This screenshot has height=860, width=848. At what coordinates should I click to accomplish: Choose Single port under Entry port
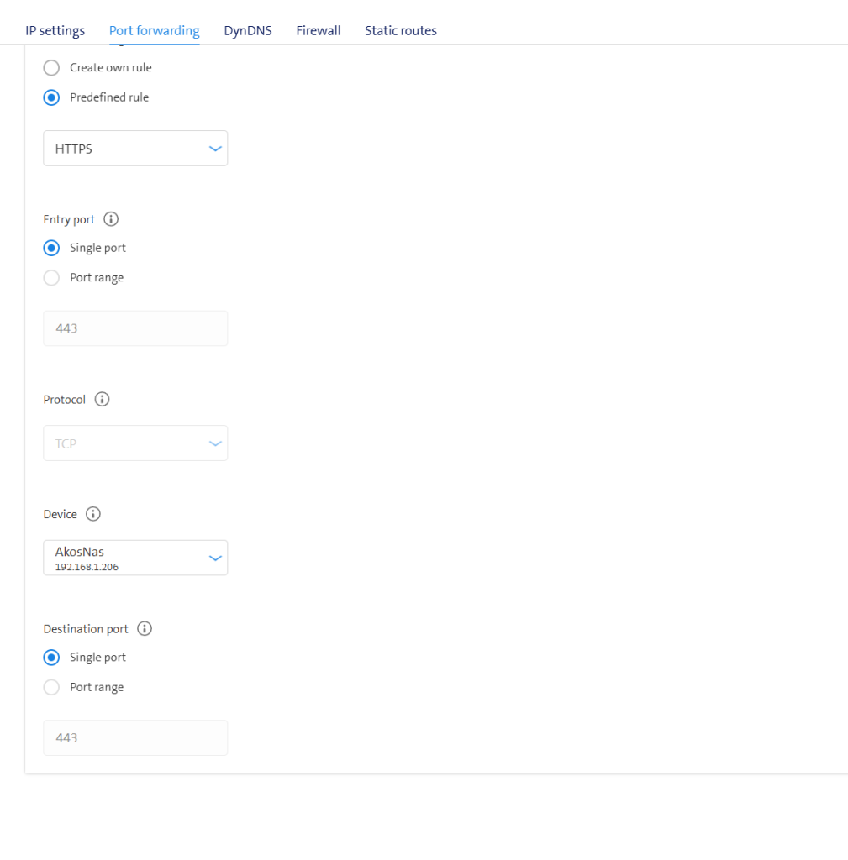(x=52, y=248)
